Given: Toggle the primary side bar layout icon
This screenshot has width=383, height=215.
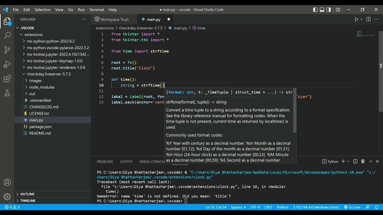Looking at the screenshot, I should tap(315, 10).
